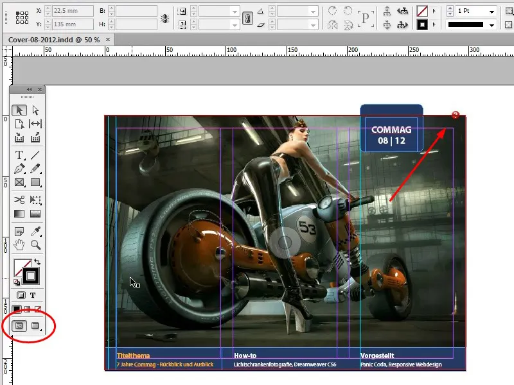Open the rotation angle dropdown
The height and width of the screenshot is (385, 514).
tap(314, 12)
